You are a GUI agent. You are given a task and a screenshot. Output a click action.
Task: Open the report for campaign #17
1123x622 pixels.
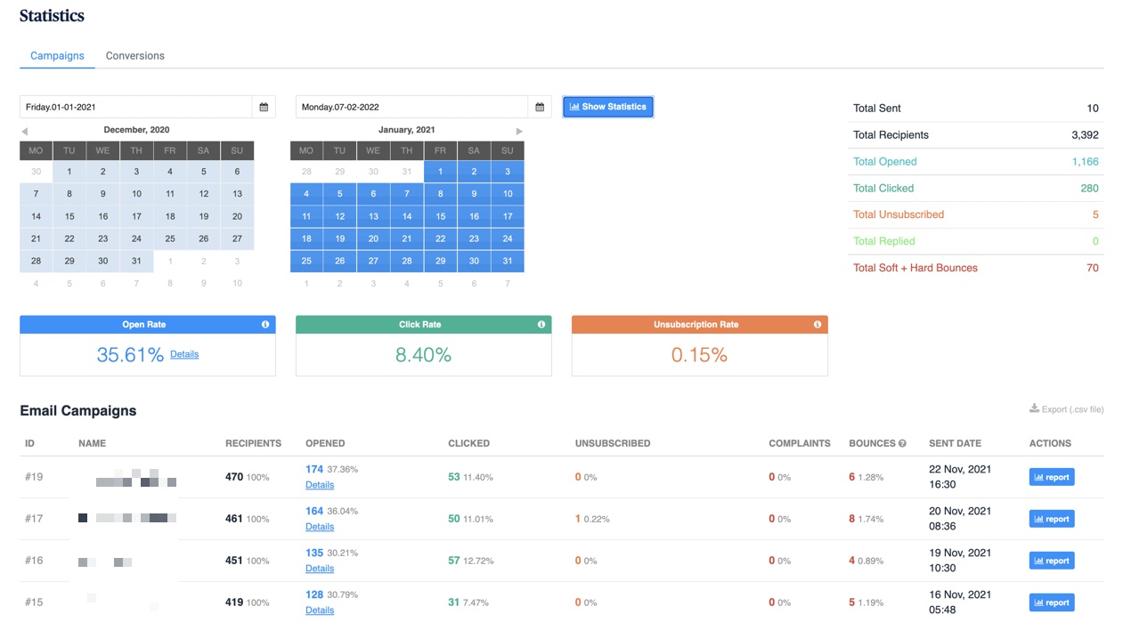pos(1052,519)
